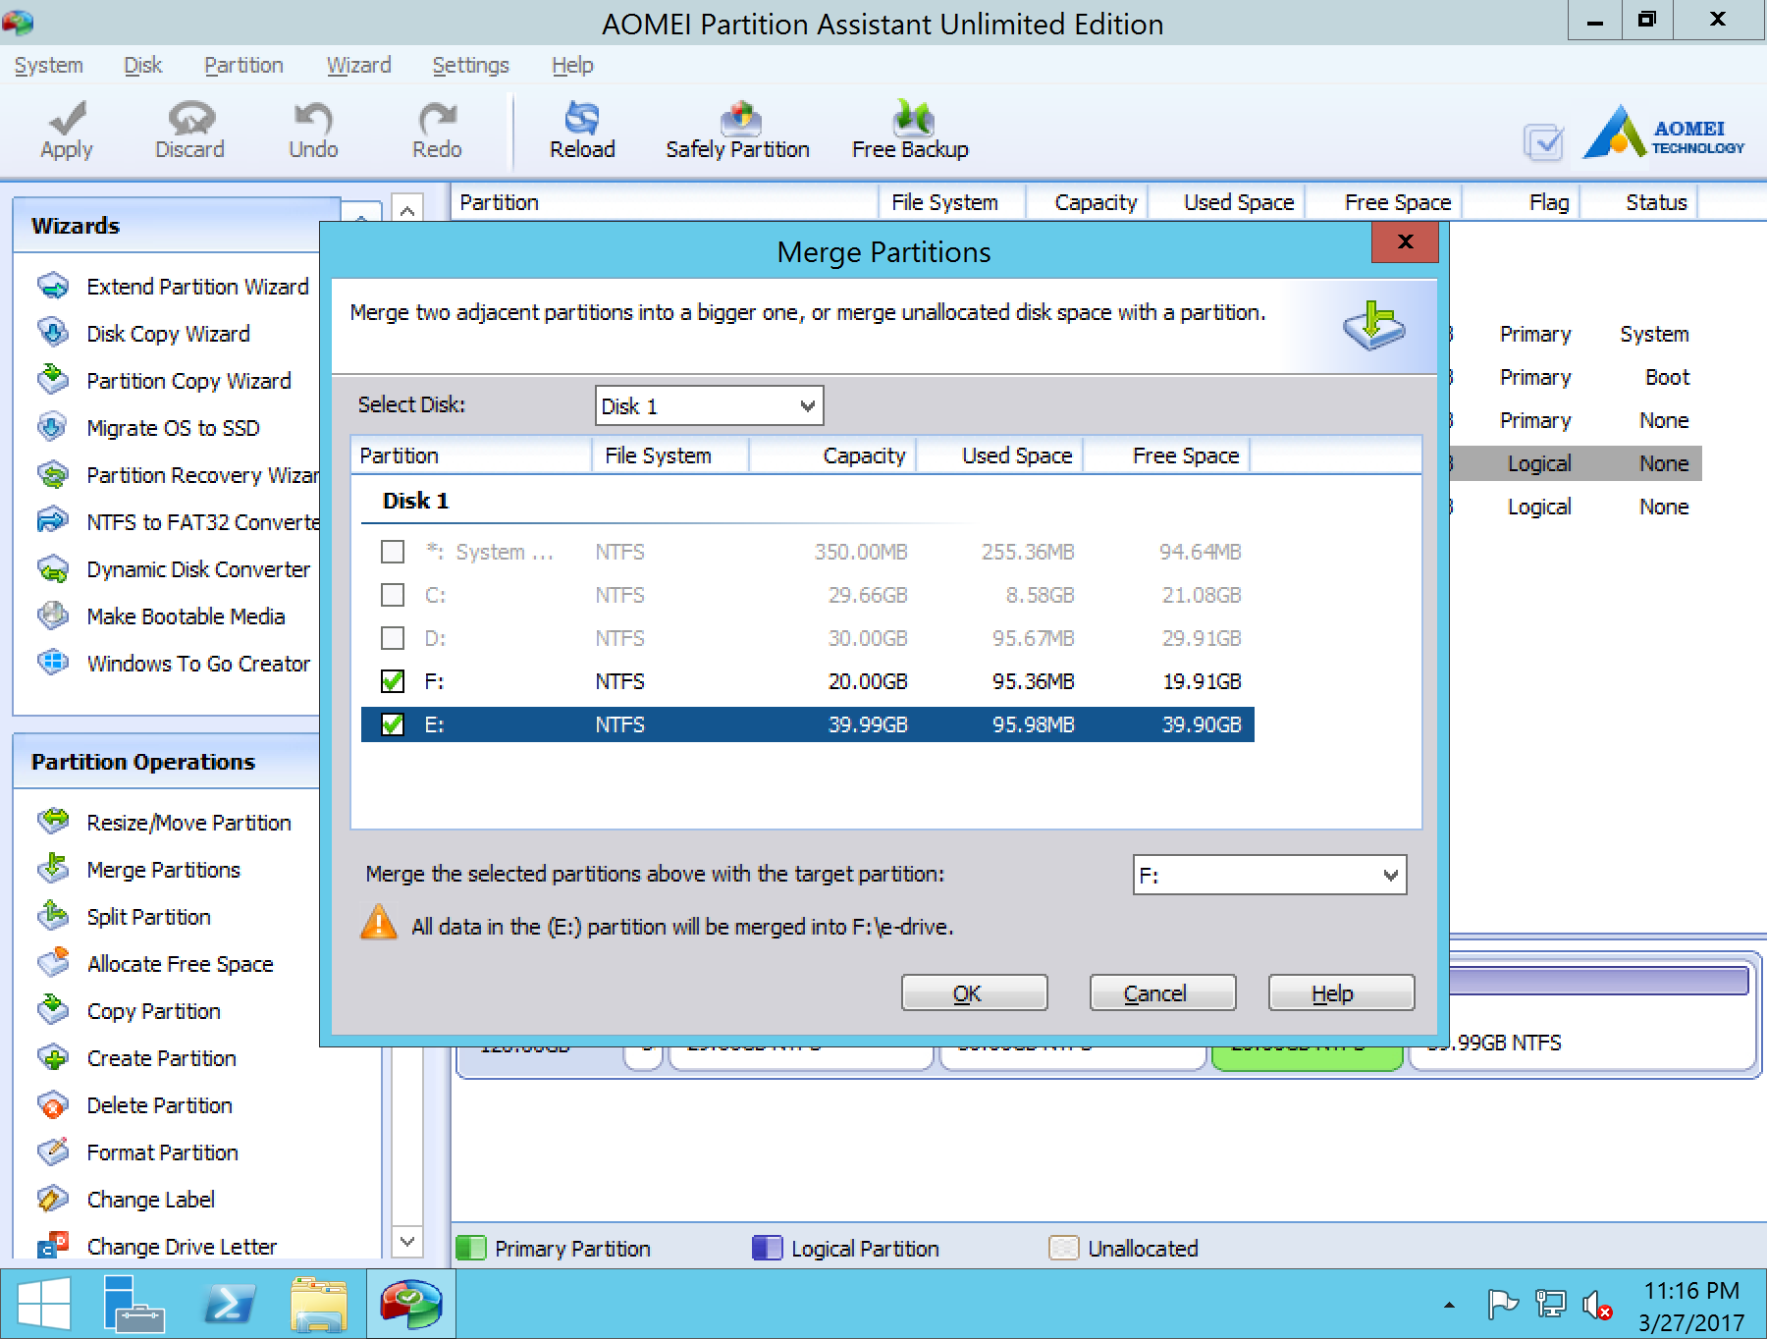
Task: Launch the Extend Partition Wizard
Action: pos(174,287)
